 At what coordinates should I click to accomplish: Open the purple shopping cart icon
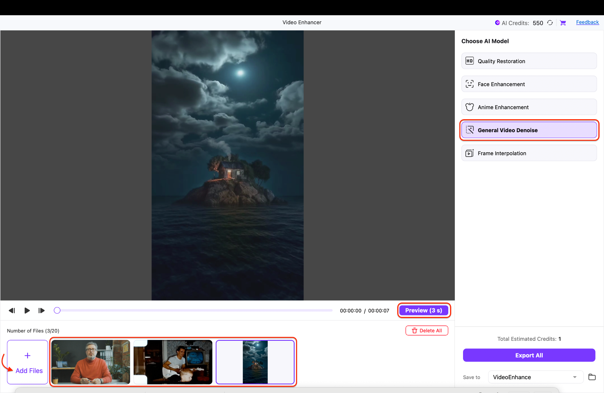(563, 23)
